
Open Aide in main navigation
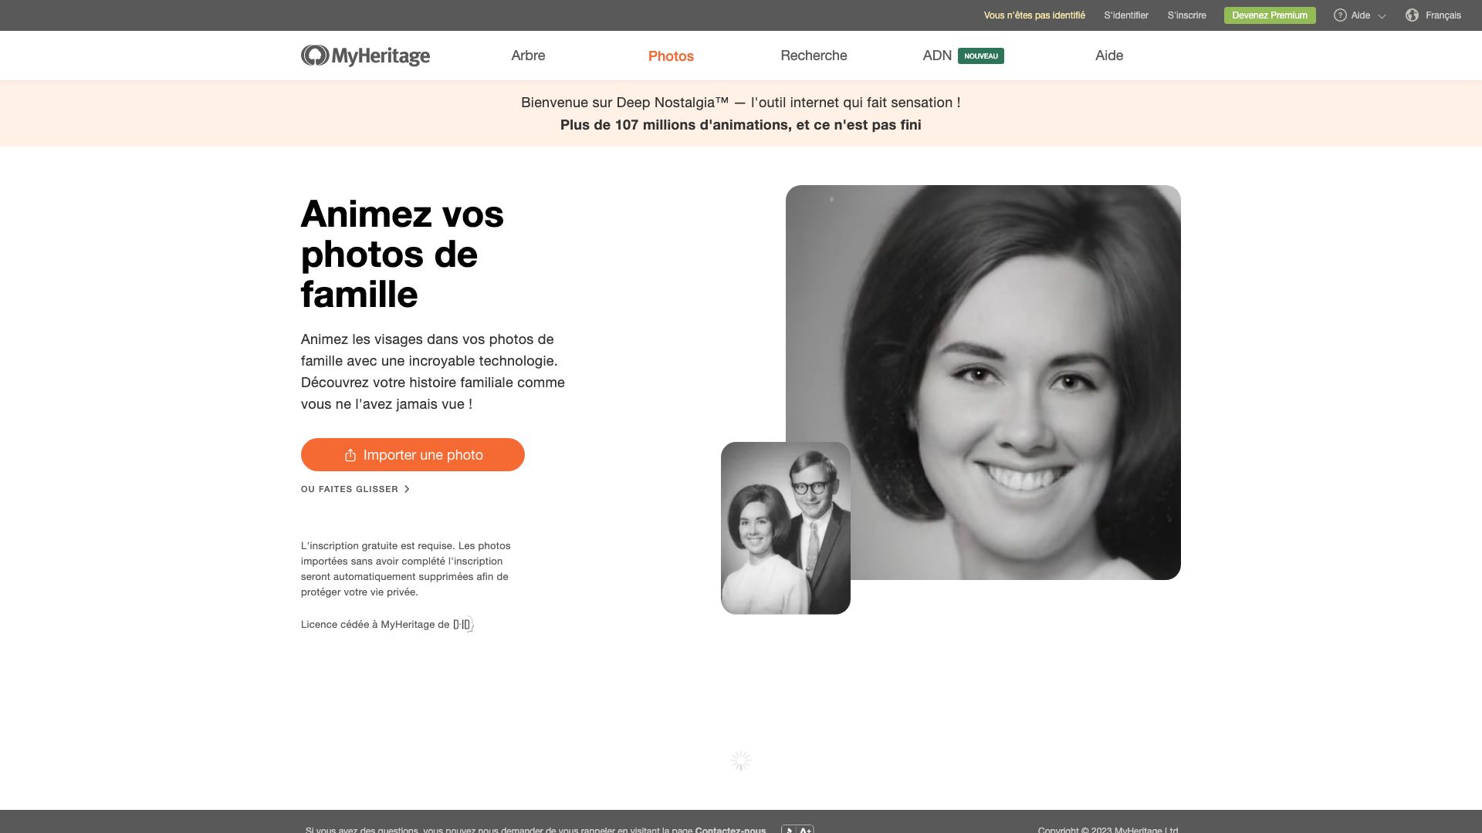point(1109,56)
